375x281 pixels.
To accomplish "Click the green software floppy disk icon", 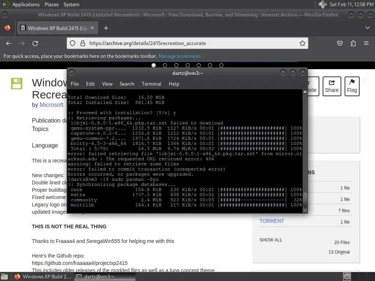I will point(16,84).
